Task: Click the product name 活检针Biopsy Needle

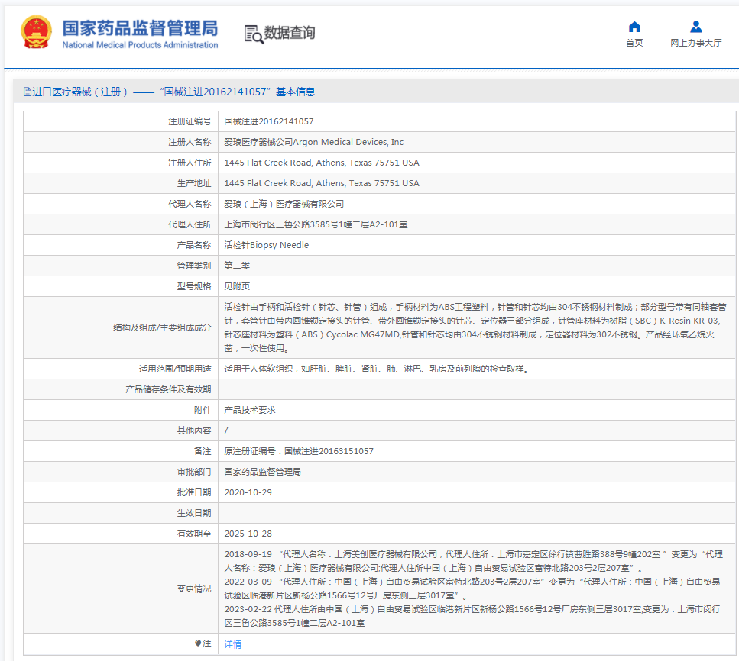Action: (x=266, y=245)
